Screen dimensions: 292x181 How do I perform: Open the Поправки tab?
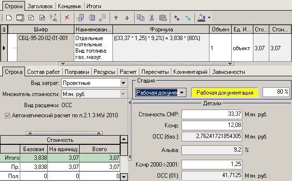[77, 72]
